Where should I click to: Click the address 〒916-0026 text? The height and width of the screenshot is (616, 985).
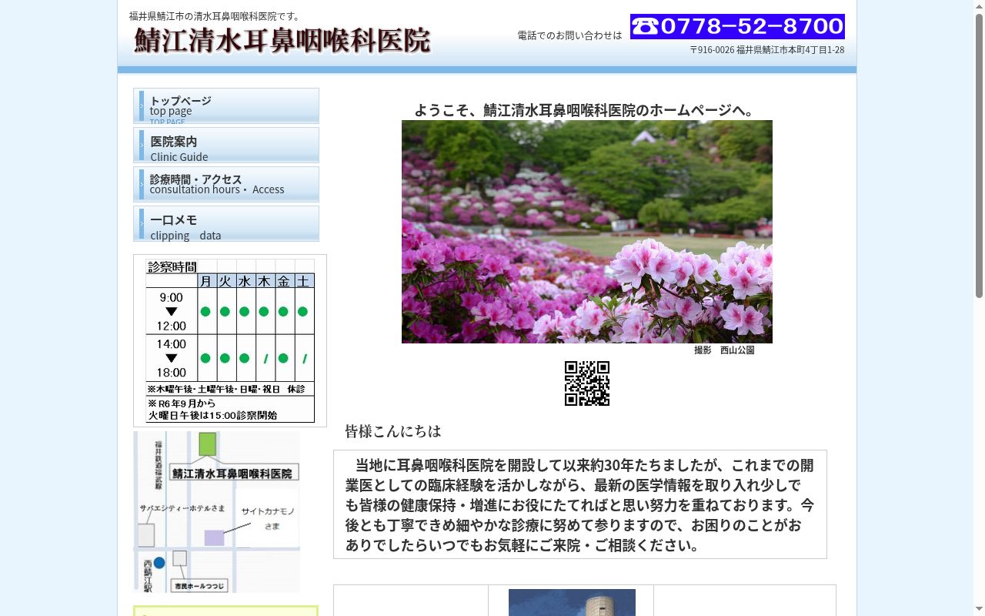click(x=767, y=50)
